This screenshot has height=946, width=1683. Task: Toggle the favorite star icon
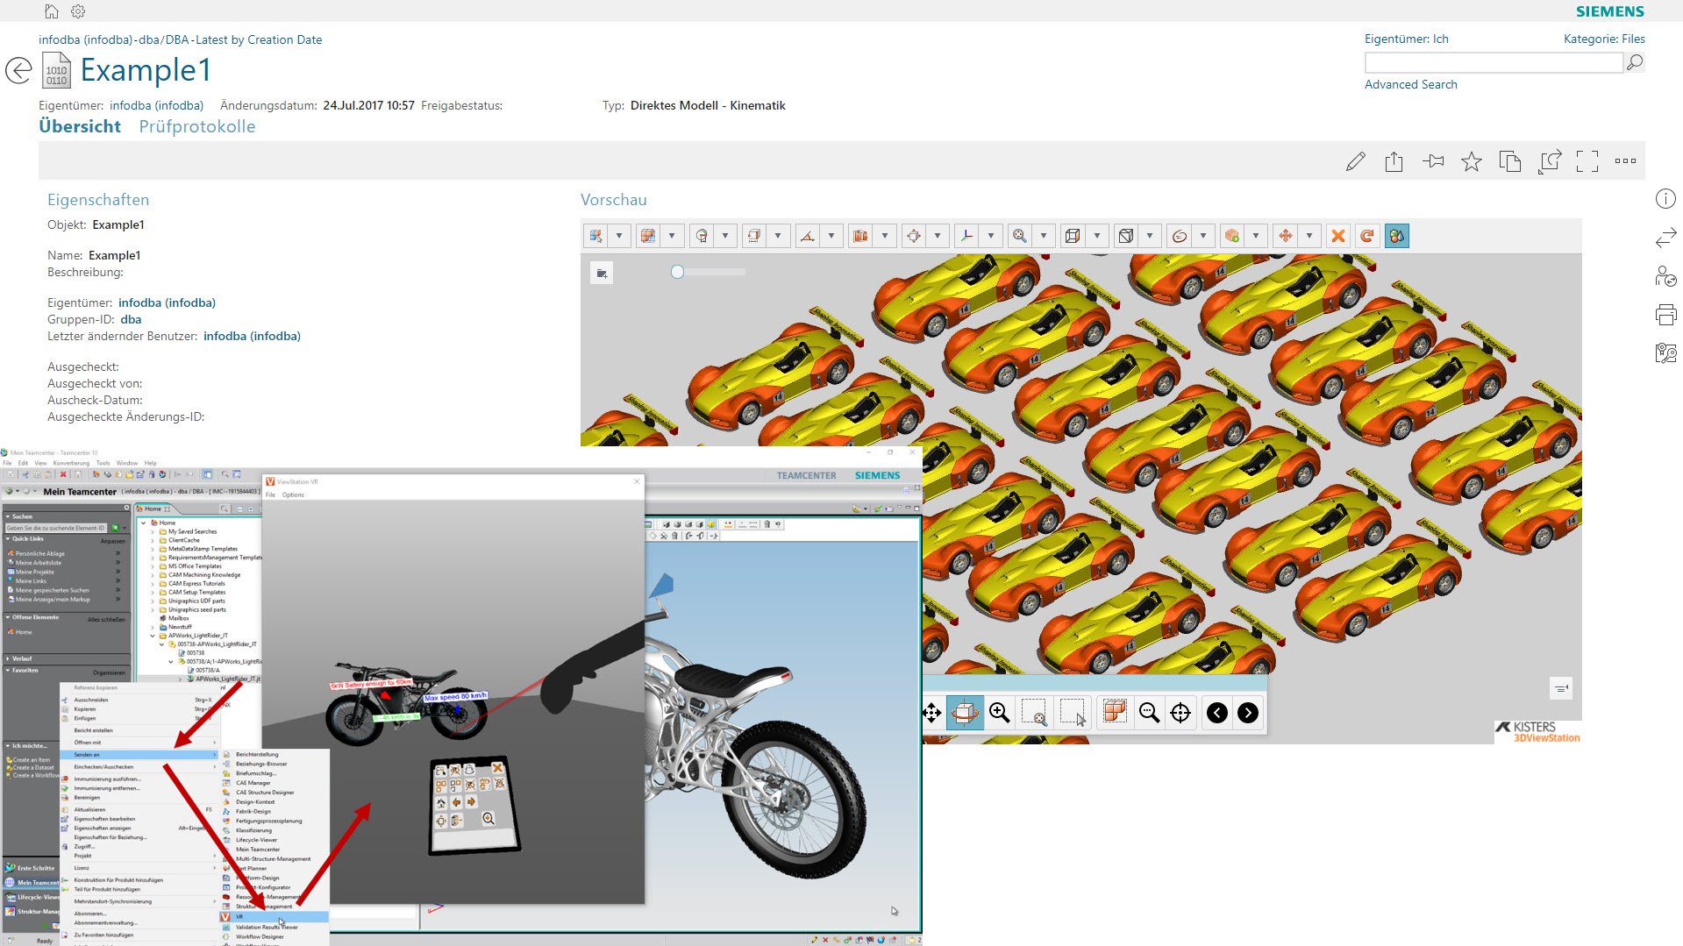coord(1471,161)
